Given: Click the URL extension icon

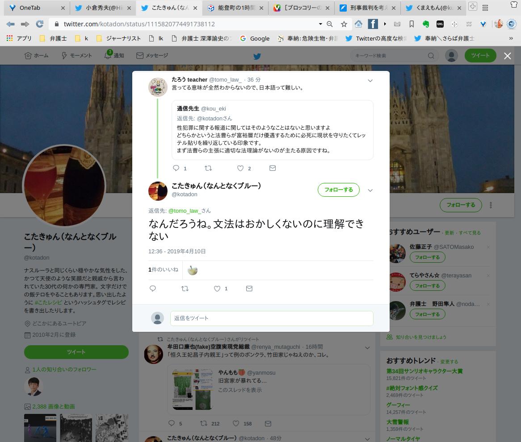Looking at the screenshot, I should click(x=440, y=24).
